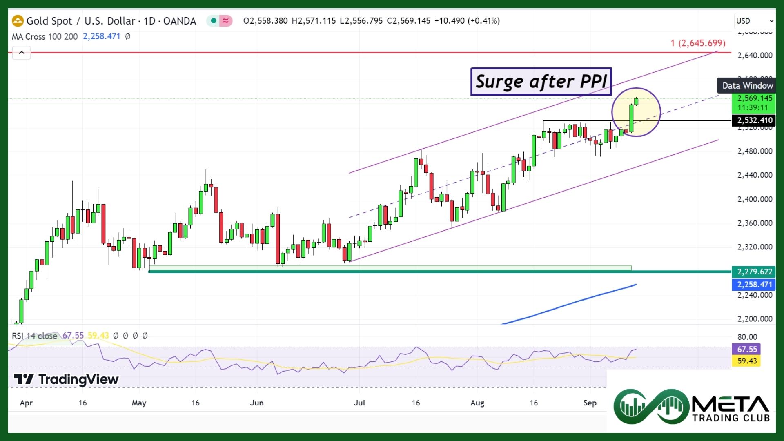The image size is (784, 441).
Task: Click the gold symbol logo icon
Action: [18, 21]
